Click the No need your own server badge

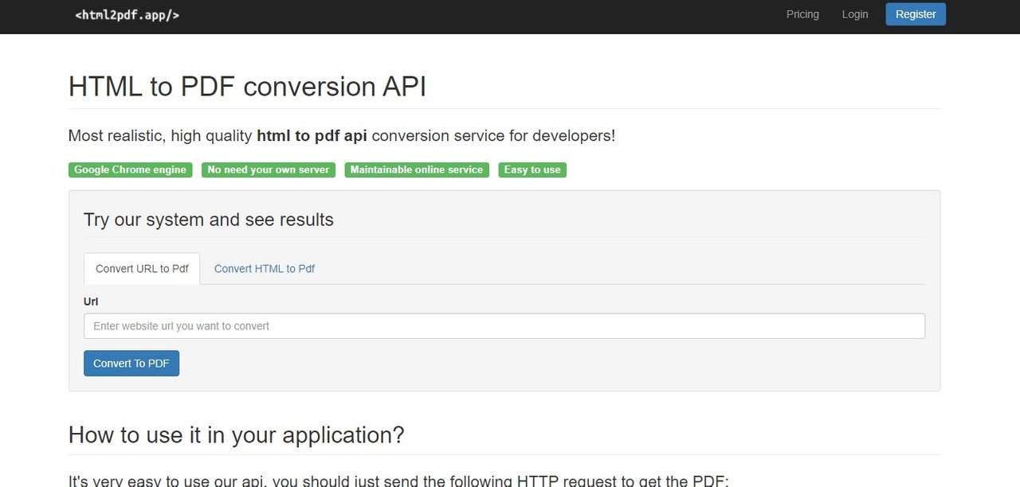tap(269, 170)
